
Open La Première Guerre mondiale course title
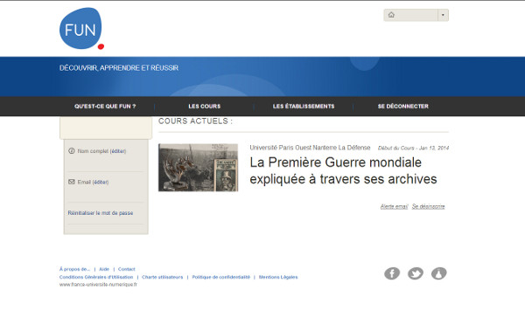pos(343,170)
